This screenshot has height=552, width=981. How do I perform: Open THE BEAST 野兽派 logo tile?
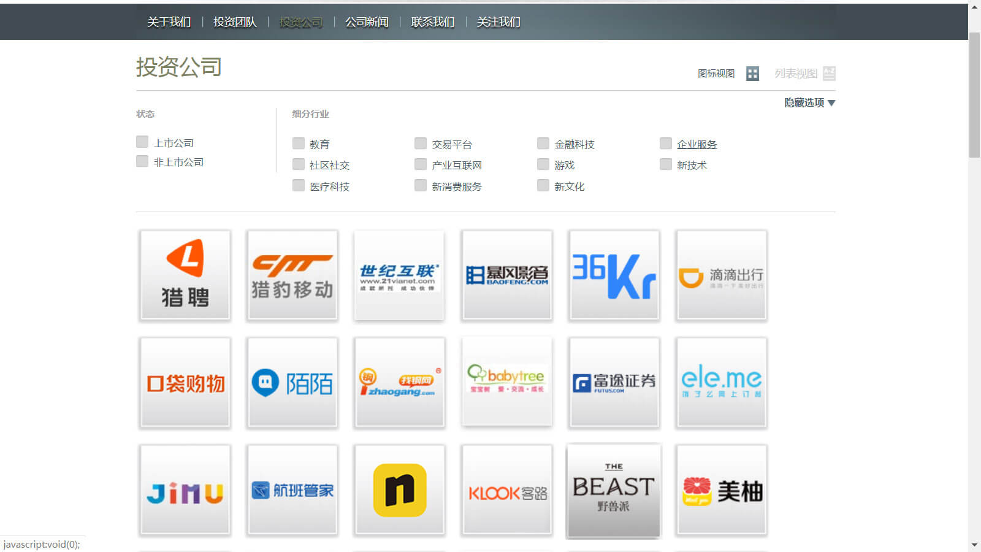pyautogui.click(x=614, y=491)
